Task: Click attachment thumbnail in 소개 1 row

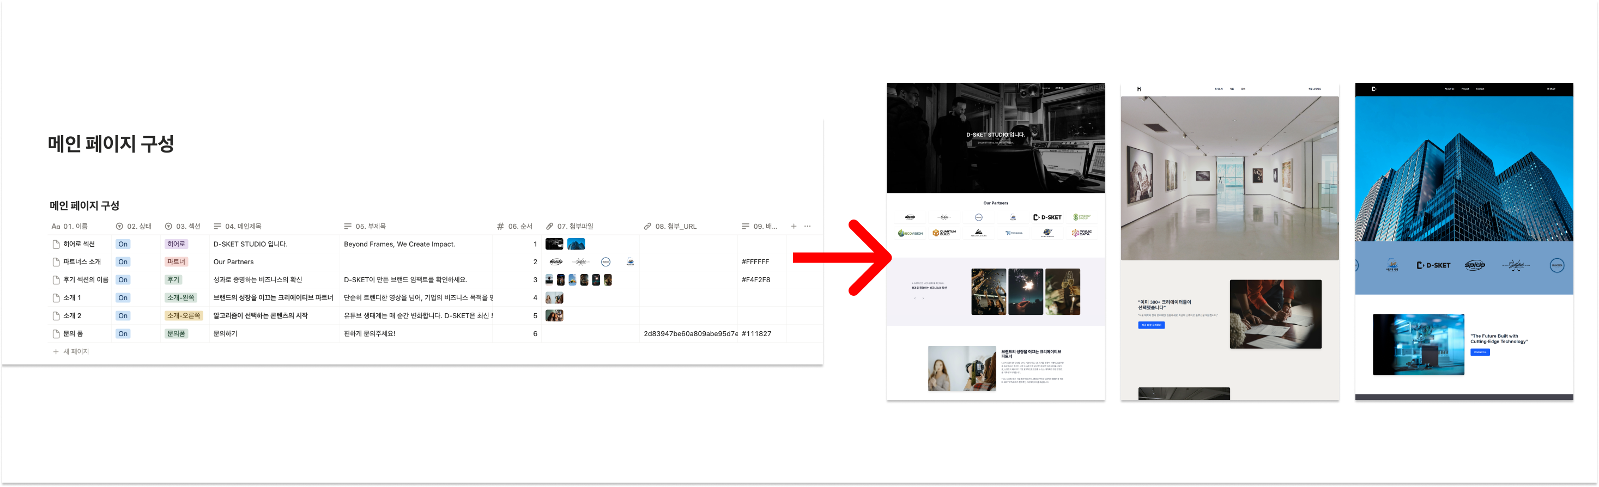Action: tap(554, 299)
